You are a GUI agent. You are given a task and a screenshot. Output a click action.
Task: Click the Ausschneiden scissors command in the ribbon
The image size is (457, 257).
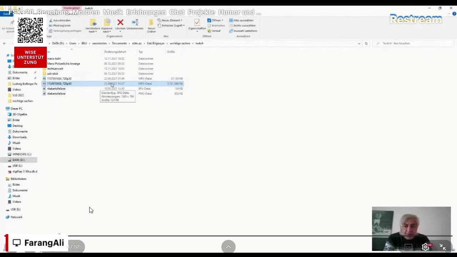(x=60, y=20)
